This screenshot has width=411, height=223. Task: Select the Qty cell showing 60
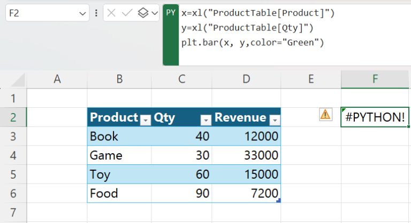pos(181,174)
